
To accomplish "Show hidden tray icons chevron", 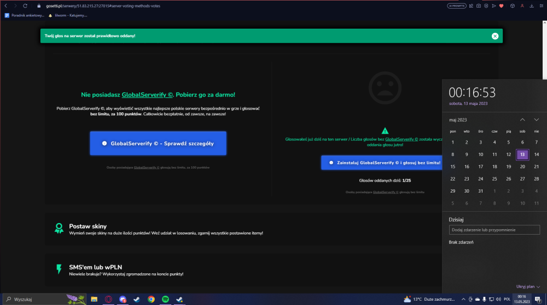I will coord(463,299).
